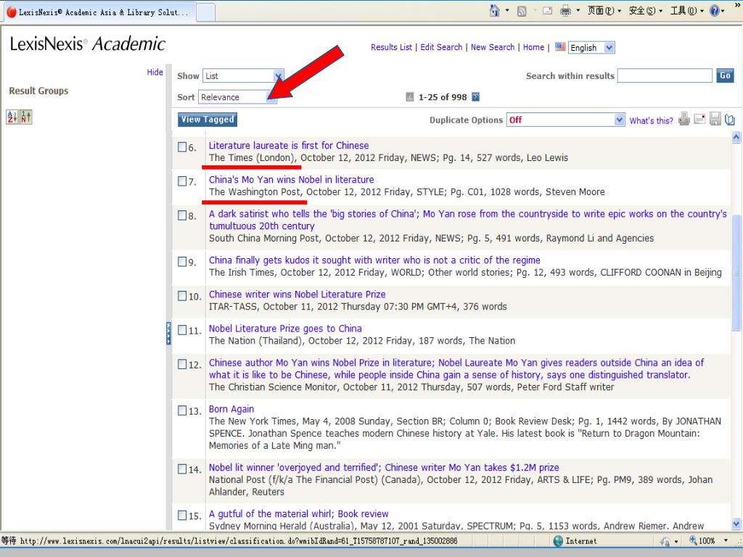Click the results list scroll up arrow
This screenshot has height=557, width=743.
click(736, 137)
